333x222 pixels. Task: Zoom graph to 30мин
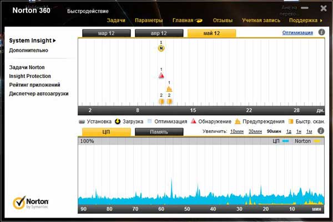point(255,131)
